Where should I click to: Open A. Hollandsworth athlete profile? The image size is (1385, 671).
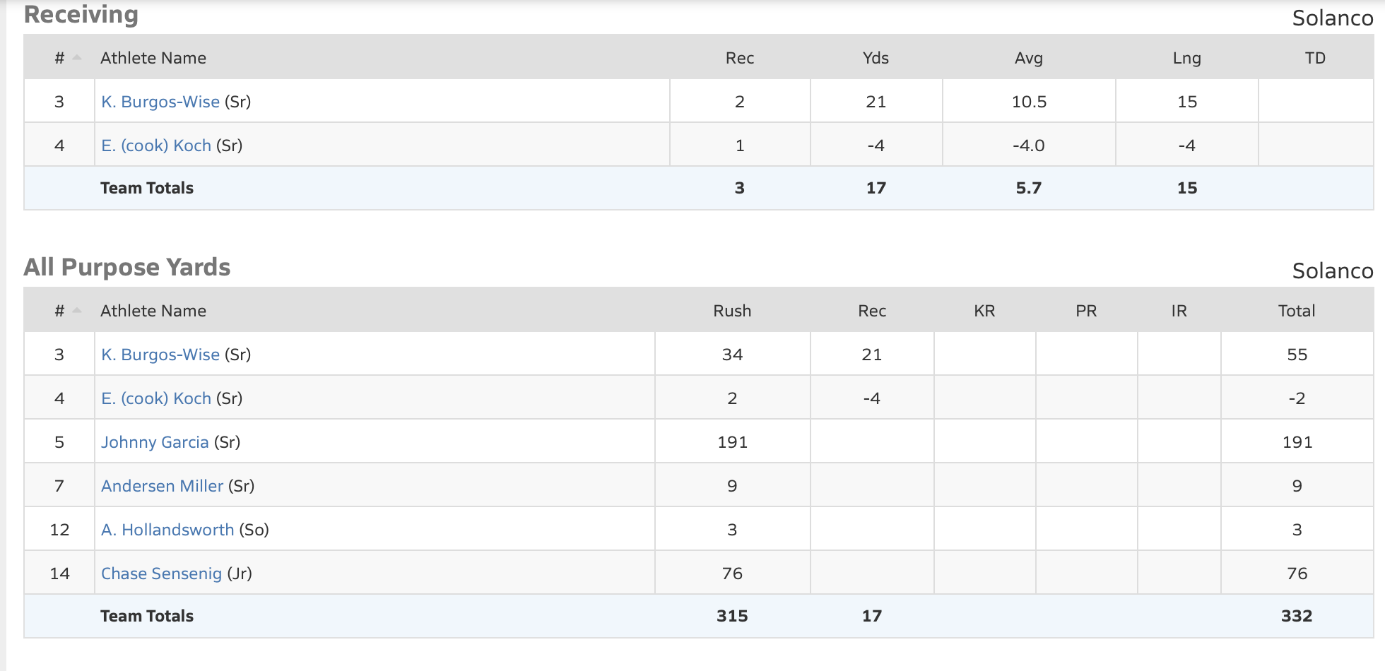click(167, 530)
